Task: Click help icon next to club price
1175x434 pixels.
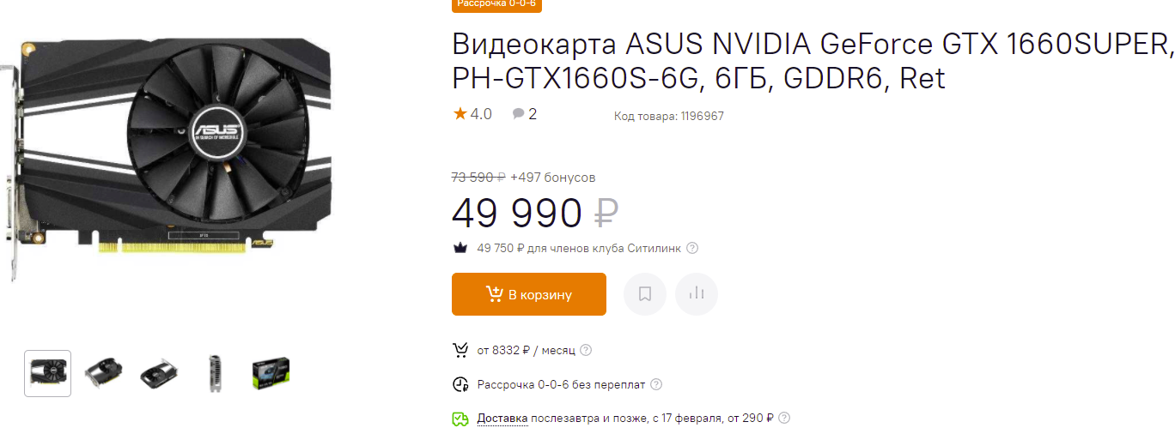Action: click(x=692, y=249)
